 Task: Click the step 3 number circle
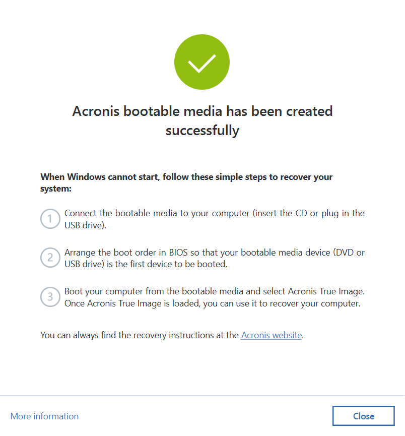50,297
